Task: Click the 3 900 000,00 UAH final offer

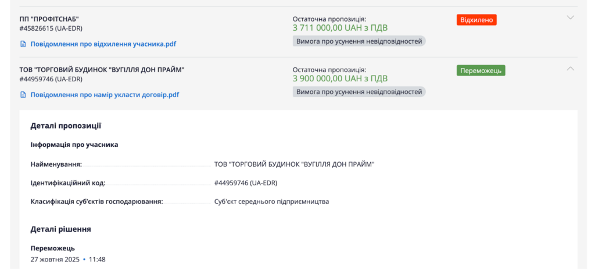Action: pyautogui.click(x=340, y=78)
